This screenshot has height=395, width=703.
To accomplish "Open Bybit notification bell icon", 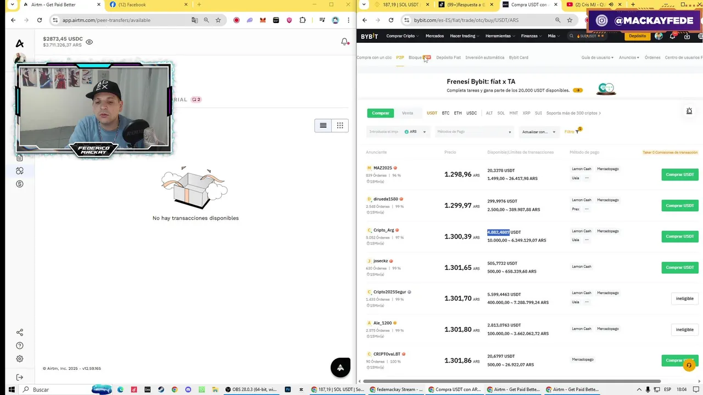I will pyautogui.click(x=672, y=36).
